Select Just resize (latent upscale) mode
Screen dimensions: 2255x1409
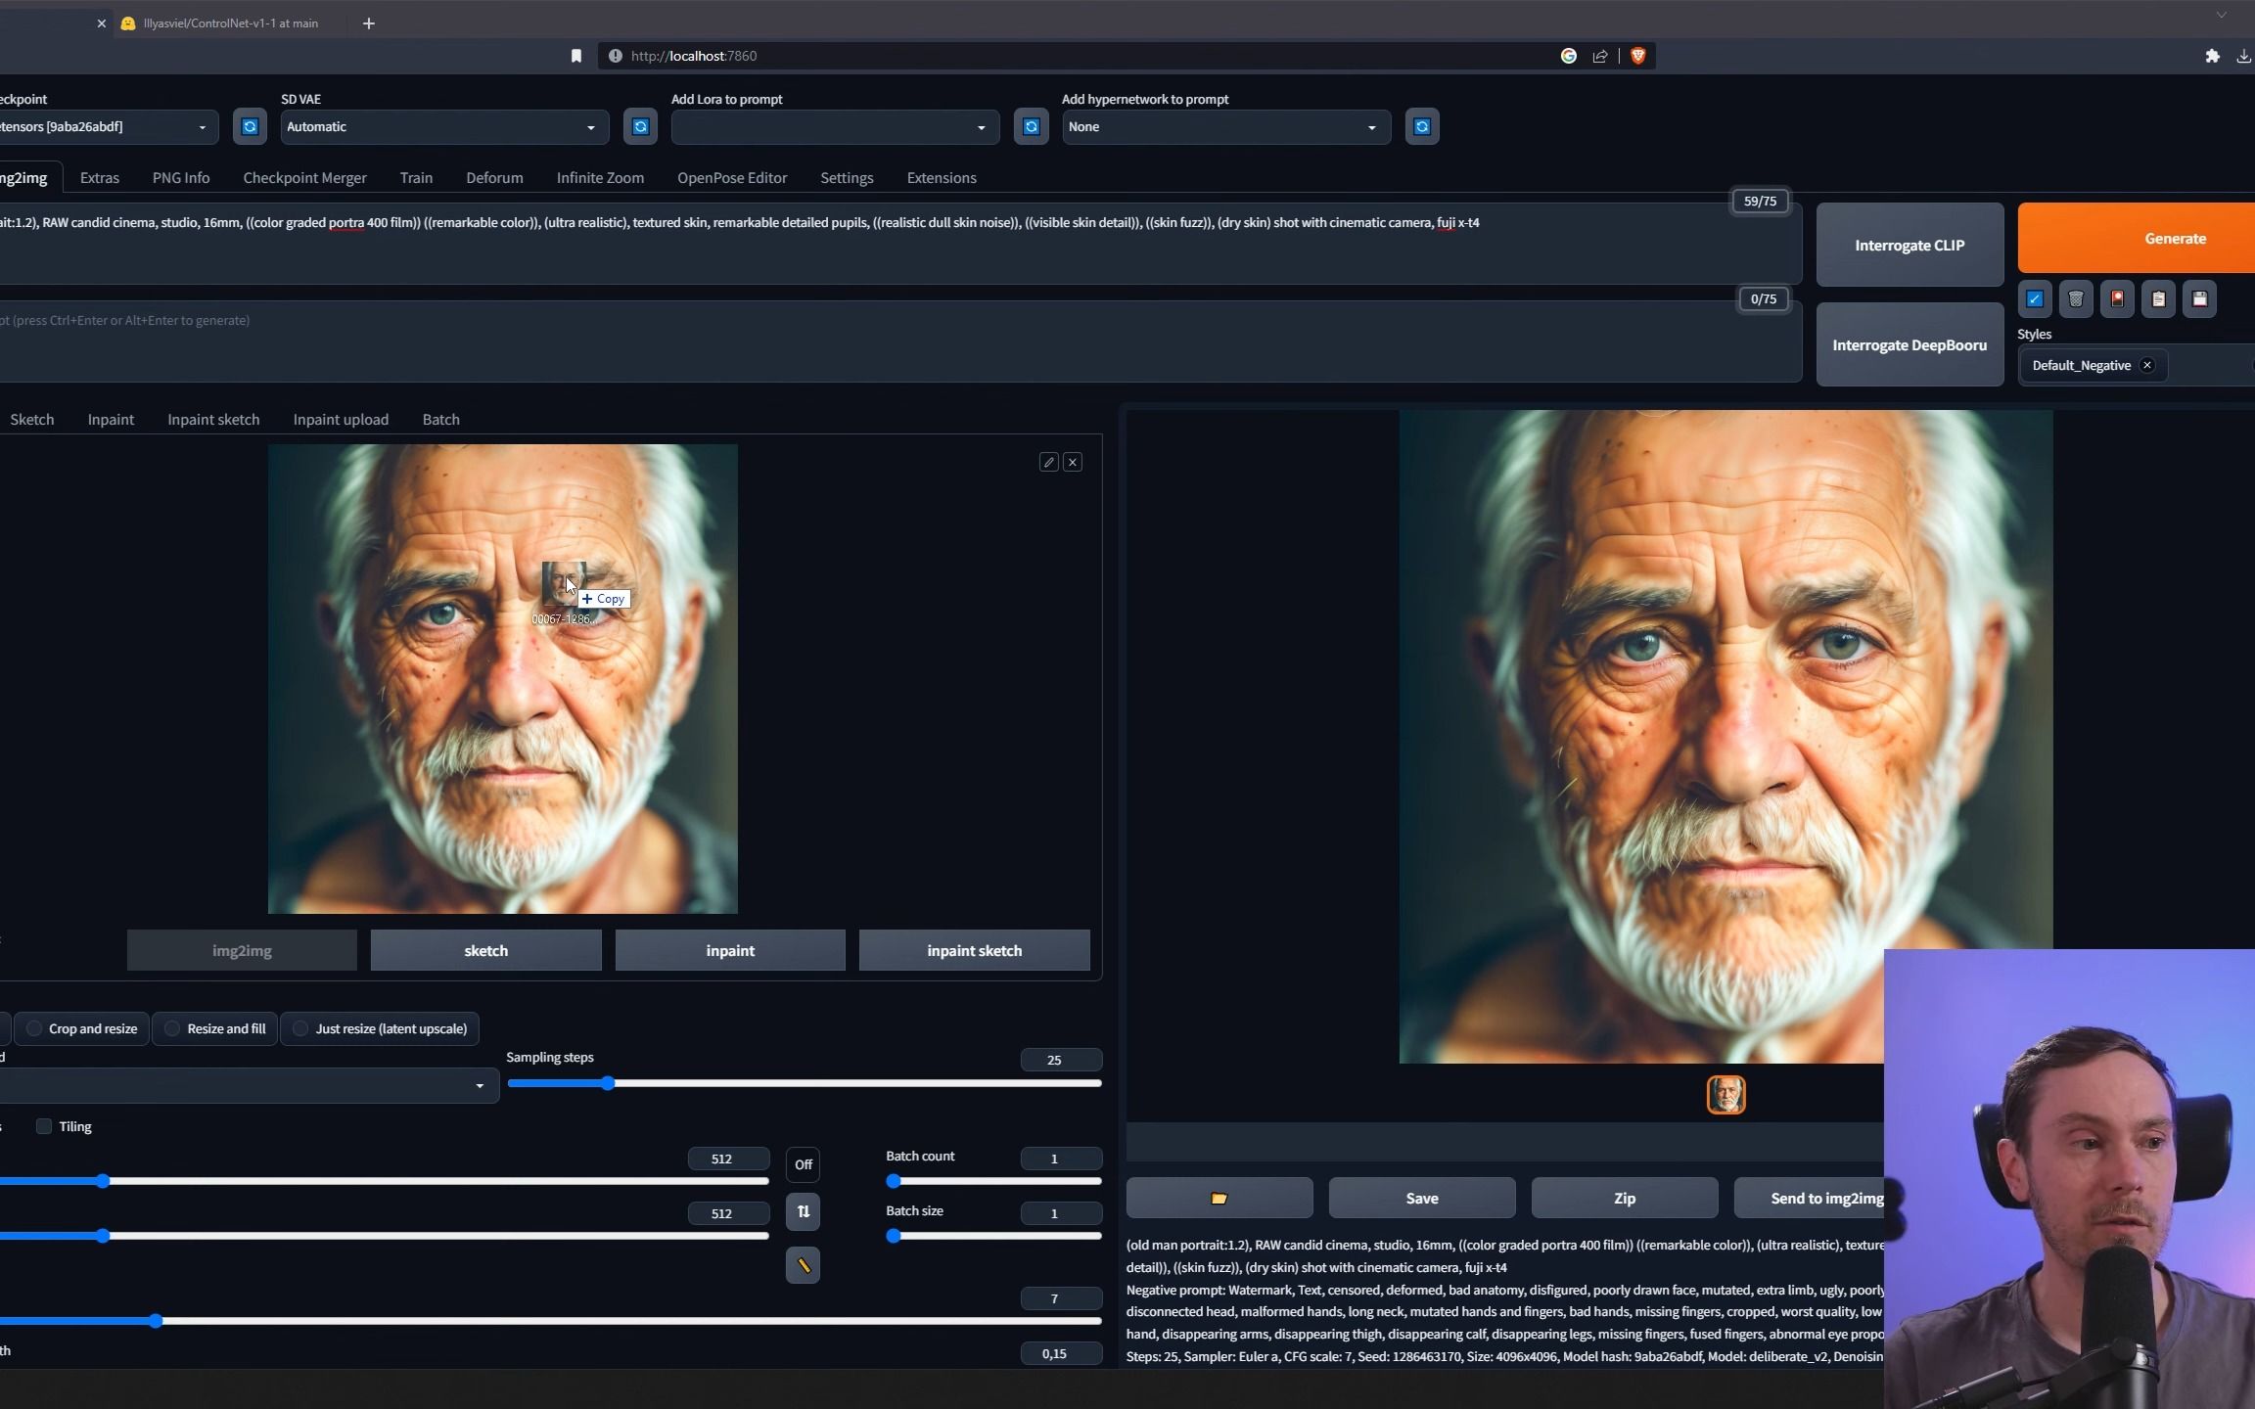(380, 1029)
